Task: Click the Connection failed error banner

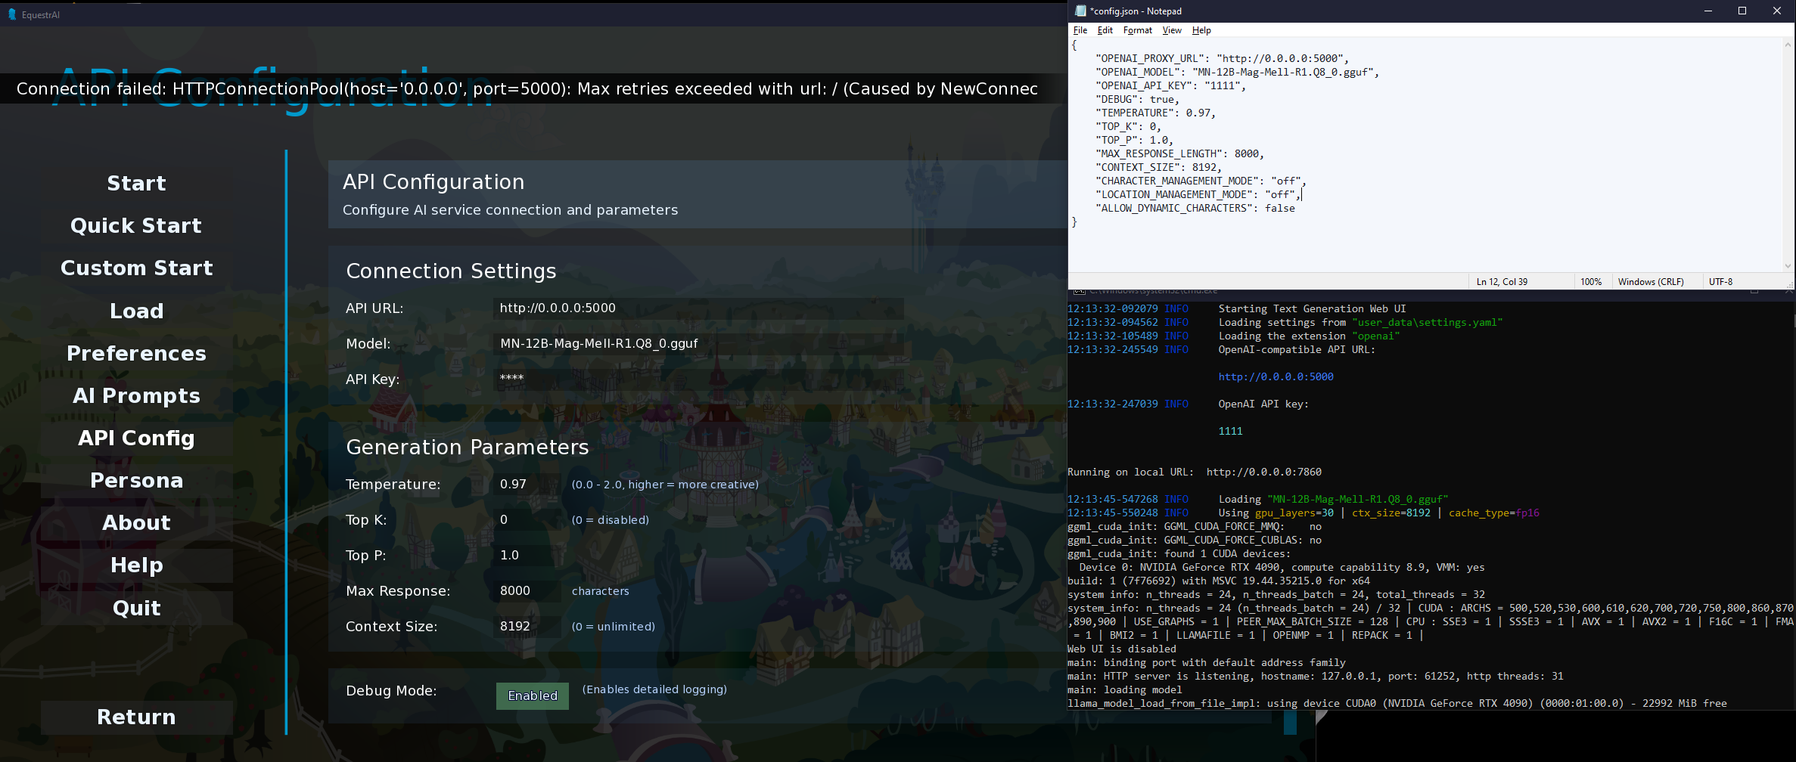Action: coord(533,89)
